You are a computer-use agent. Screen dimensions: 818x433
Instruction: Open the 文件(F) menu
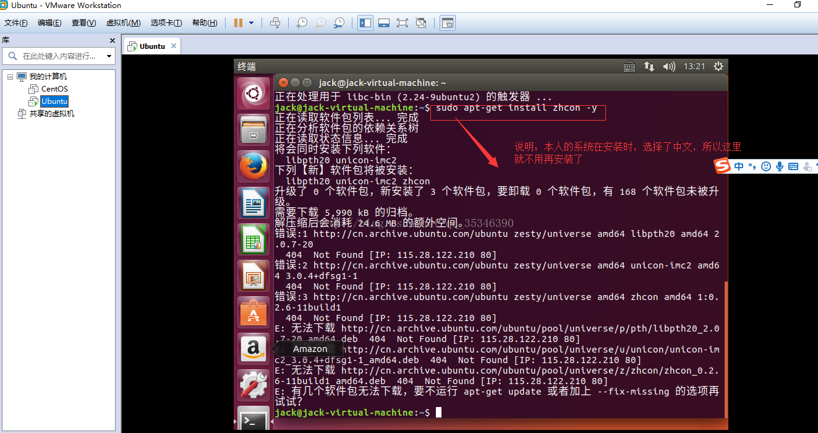pyautogui.click(x=16, y=23)
